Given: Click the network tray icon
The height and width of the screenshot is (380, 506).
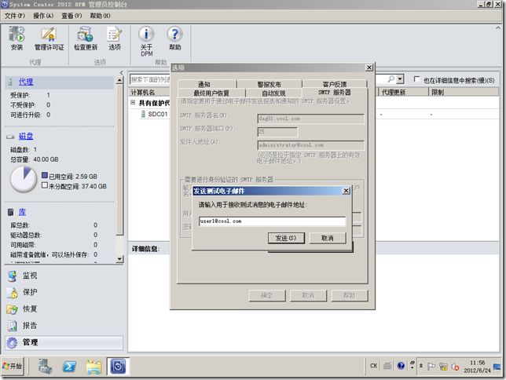Looking at the screenshot, I should [443, 367].
